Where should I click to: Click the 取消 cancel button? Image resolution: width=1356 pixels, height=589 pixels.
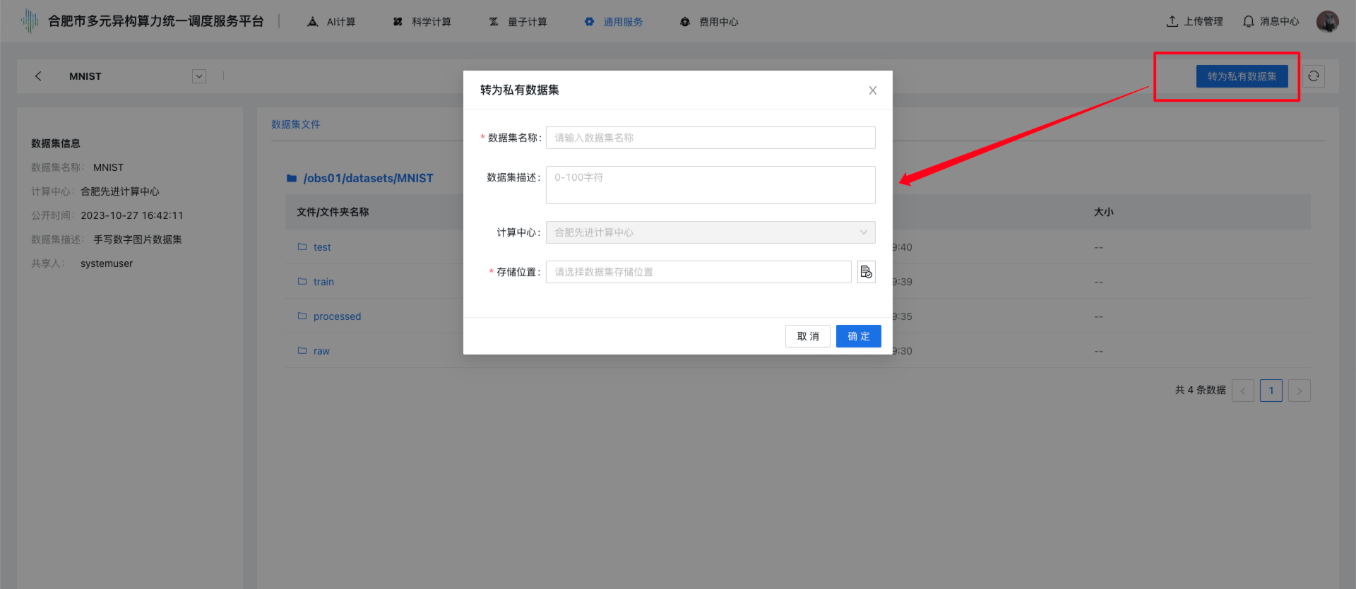807,336
